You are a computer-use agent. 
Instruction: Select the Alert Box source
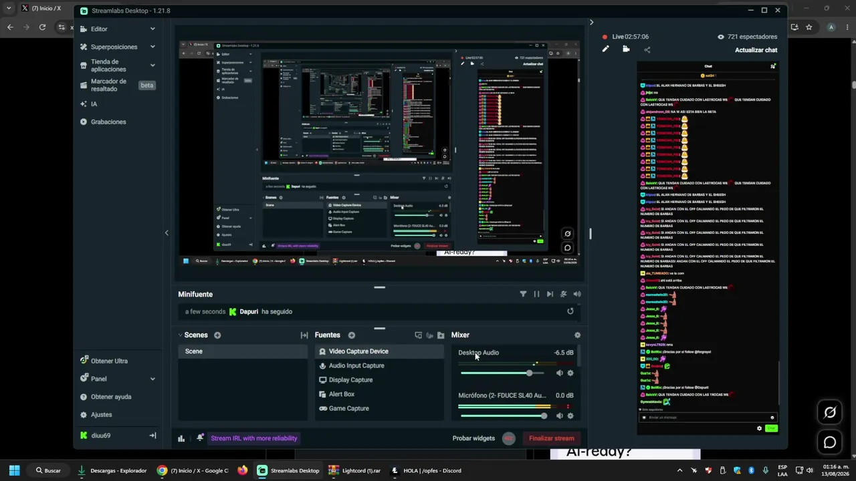click(x=379, y=394)
